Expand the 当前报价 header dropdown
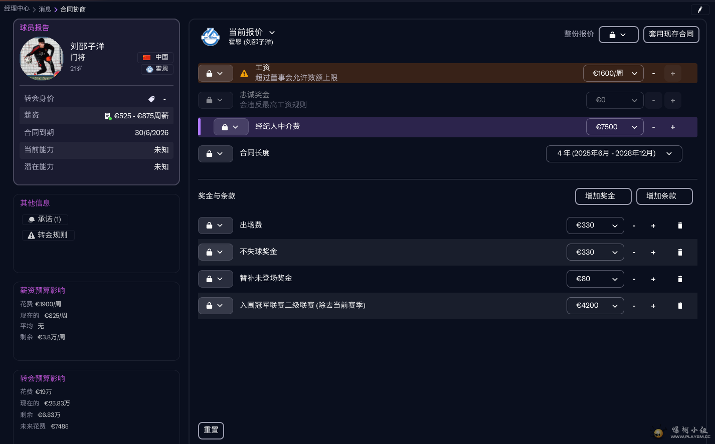This screenshot has height=444, width=715. [x=272, y=33]
